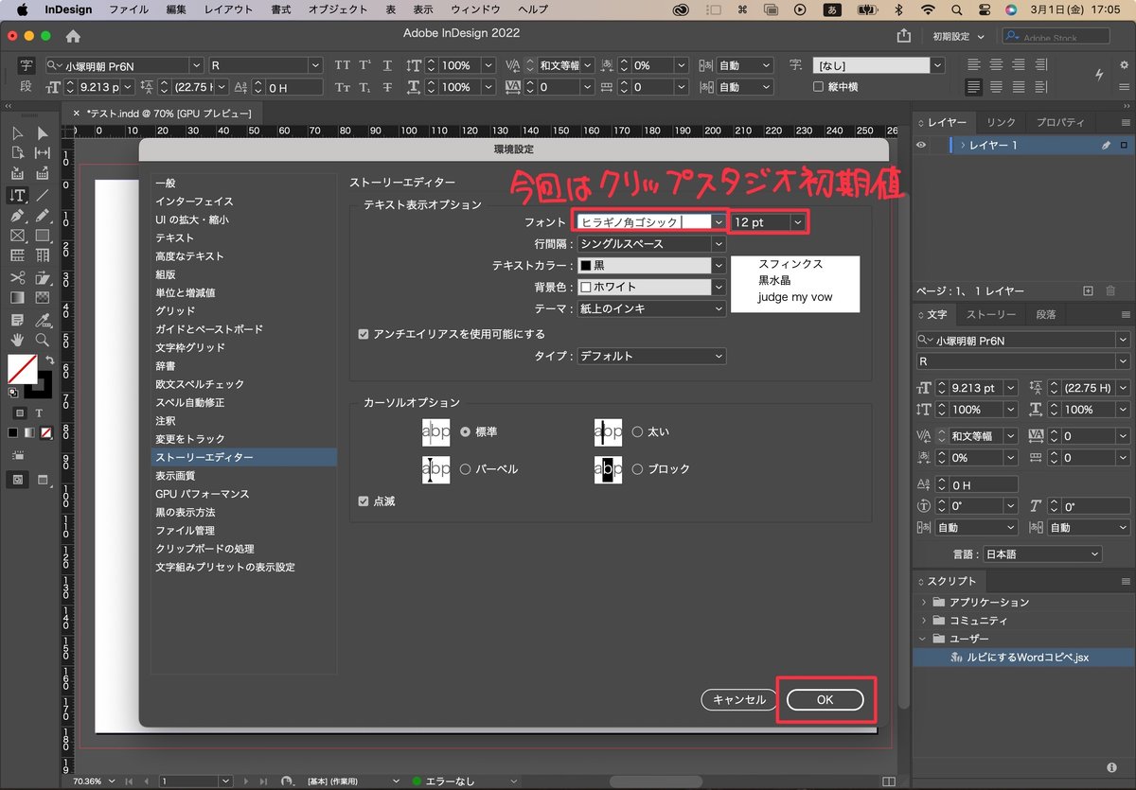Screen dimensions: 1136x790
Task: Click the キャンセル button
Action: tap(738, 699)
